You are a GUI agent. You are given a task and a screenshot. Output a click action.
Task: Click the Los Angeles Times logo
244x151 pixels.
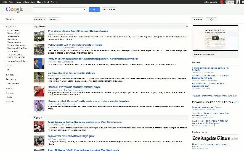[x=211, y=138]
